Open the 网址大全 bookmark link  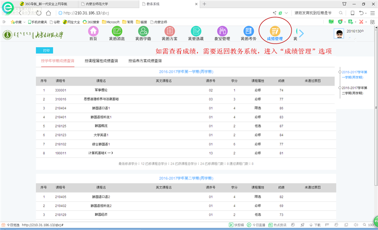tap(71, 22)
